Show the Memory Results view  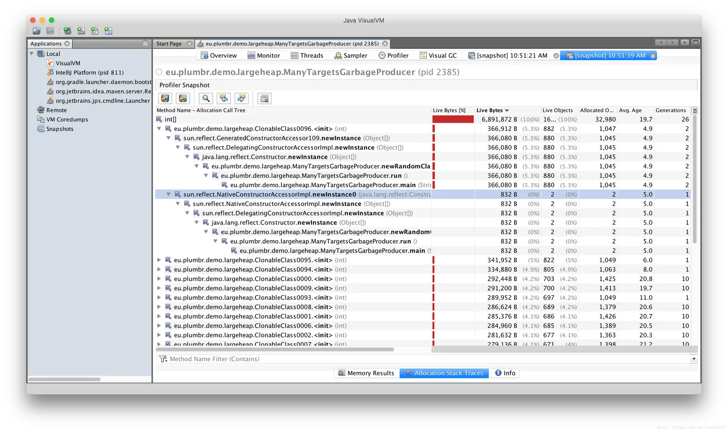(x=367, y=373)
